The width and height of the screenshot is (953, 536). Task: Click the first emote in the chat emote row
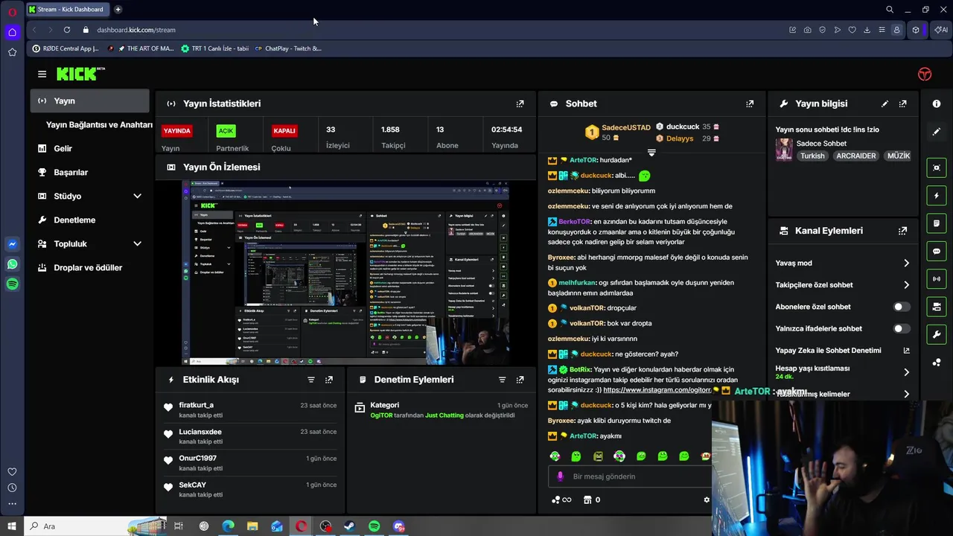(x=555, y=456)
